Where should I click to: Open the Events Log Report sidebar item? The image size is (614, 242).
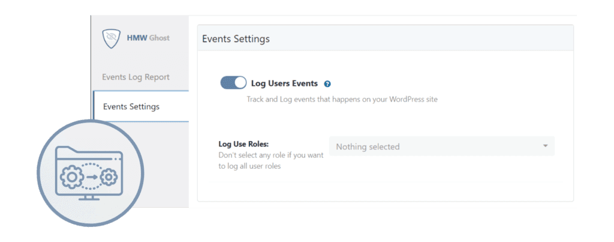tap(136, 77)
